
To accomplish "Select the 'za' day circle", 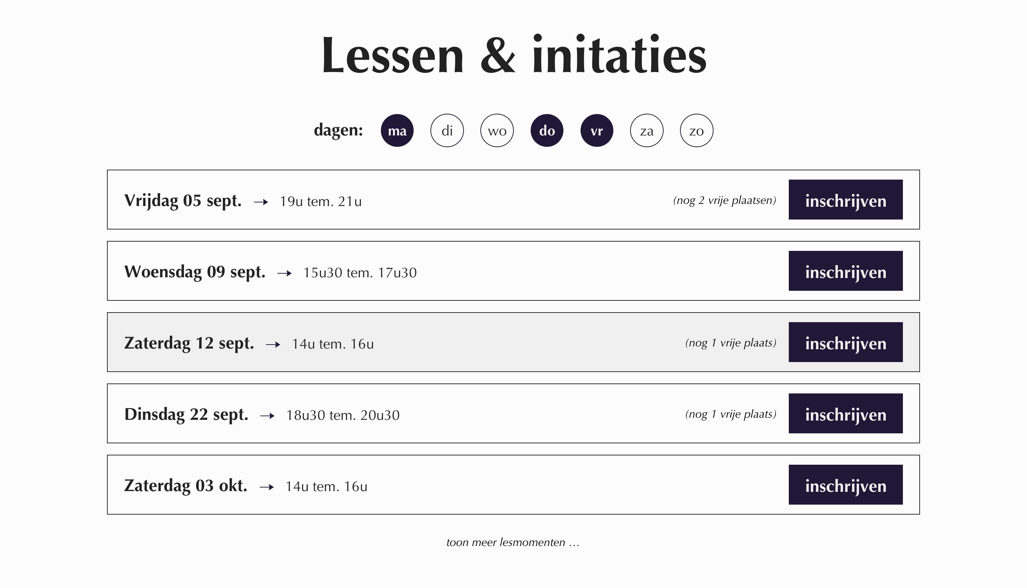I will pyautogui.click(x=647, y=130).
